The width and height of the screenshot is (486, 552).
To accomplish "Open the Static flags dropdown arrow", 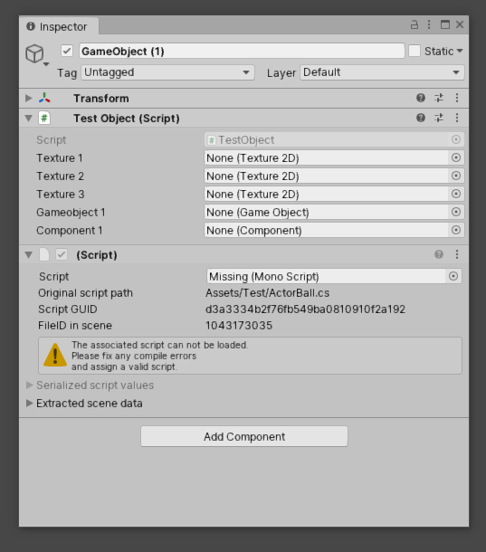I will 460,52.
